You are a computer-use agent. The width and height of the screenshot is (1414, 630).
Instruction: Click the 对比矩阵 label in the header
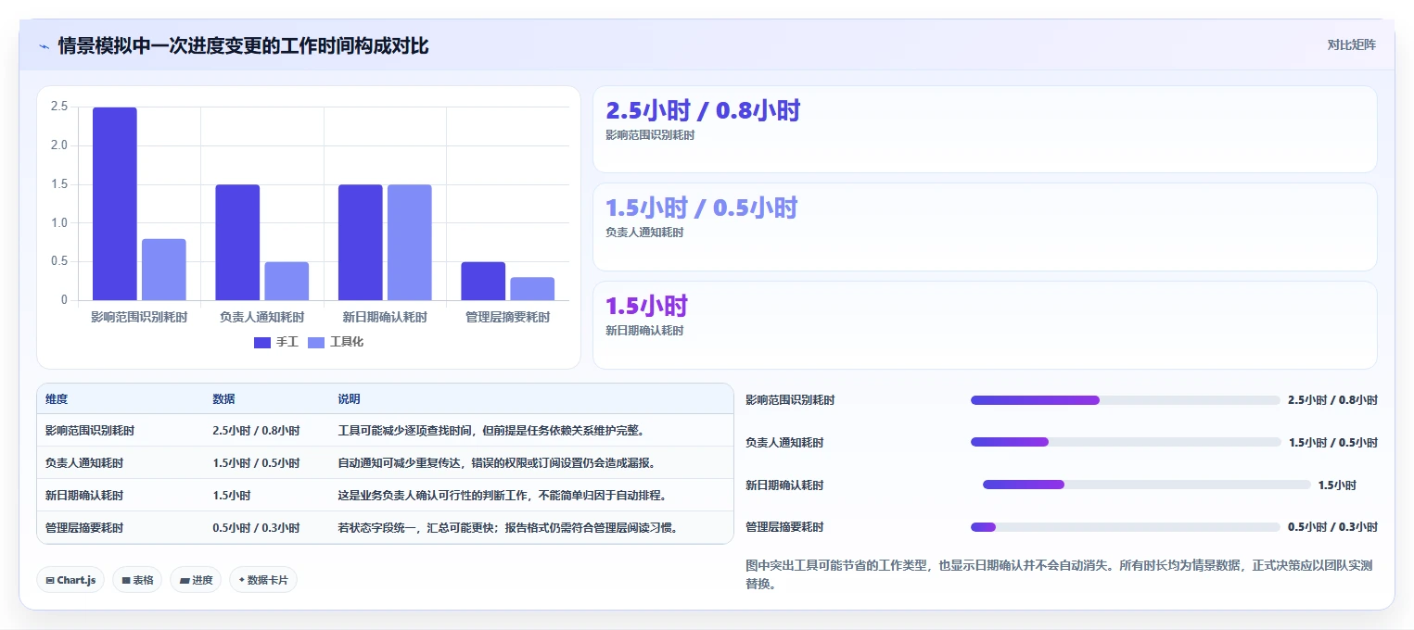pos(1352,44)
